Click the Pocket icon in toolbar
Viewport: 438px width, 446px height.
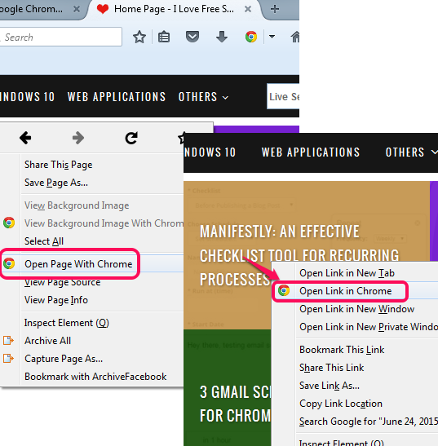click(x=192, y=37)
